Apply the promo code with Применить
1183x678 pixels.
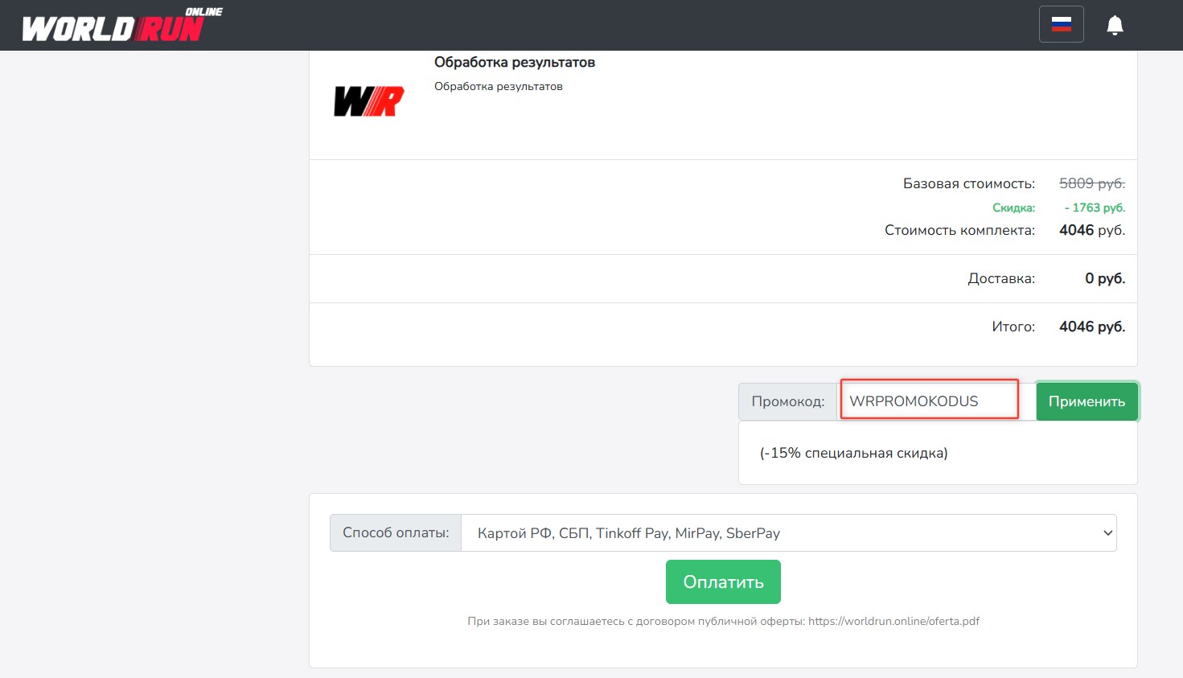coord(1086,401)
